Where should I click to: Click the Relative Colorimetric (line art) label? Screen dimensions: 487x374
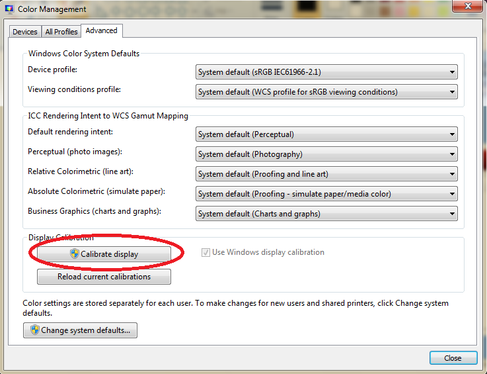81,171
